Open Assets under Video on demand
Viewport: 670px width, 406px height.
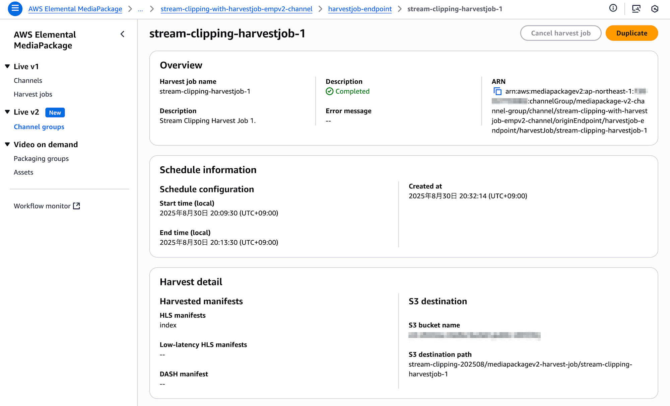(x=23, y=172)
